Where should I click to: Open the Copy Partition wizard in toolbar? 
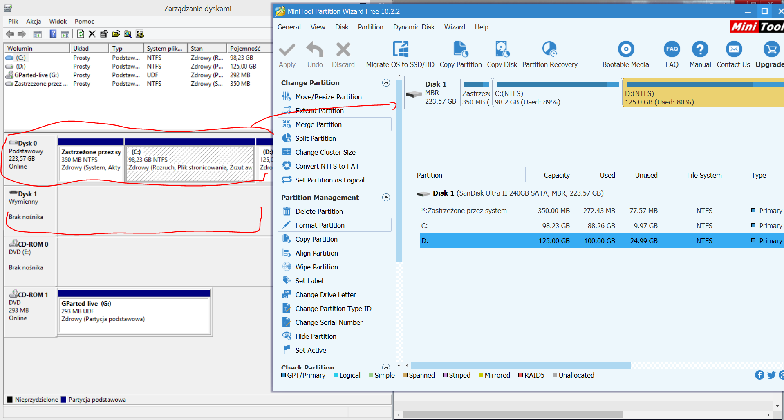pyautogui.click(x=461, y=54)
